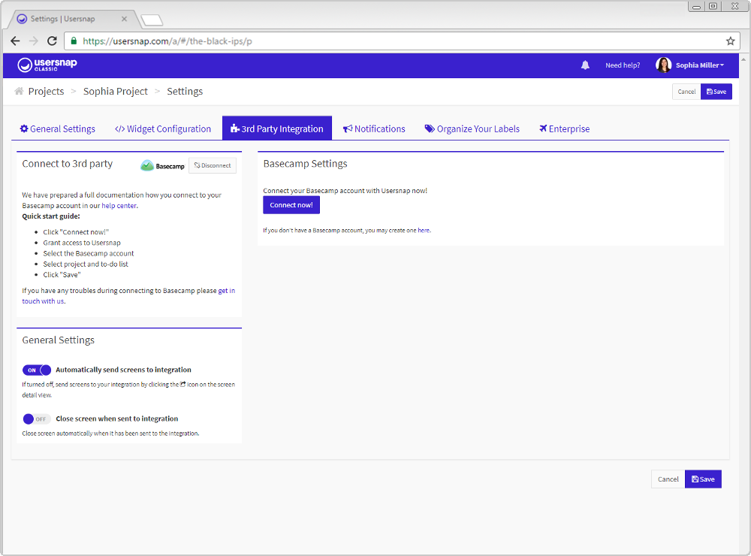Screen dimensions: 751x556
Task: Click the Basecamp Settings heading
Action: point(305,164)
